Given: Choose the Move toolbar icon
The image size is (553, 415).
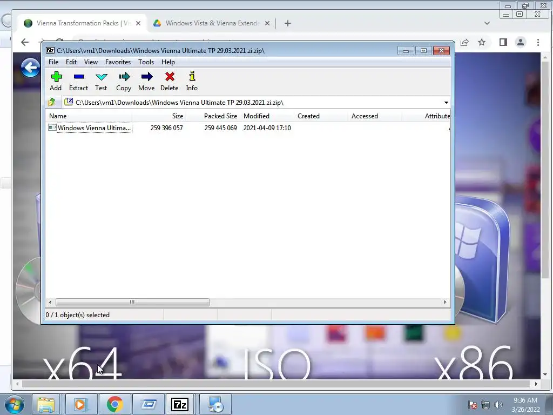Looking at the screenshot, I should coord(146,81).
